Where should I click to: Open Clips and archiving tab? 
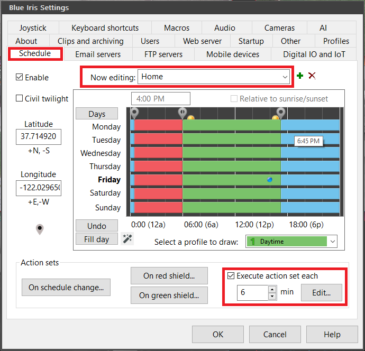tap(90, 41)
